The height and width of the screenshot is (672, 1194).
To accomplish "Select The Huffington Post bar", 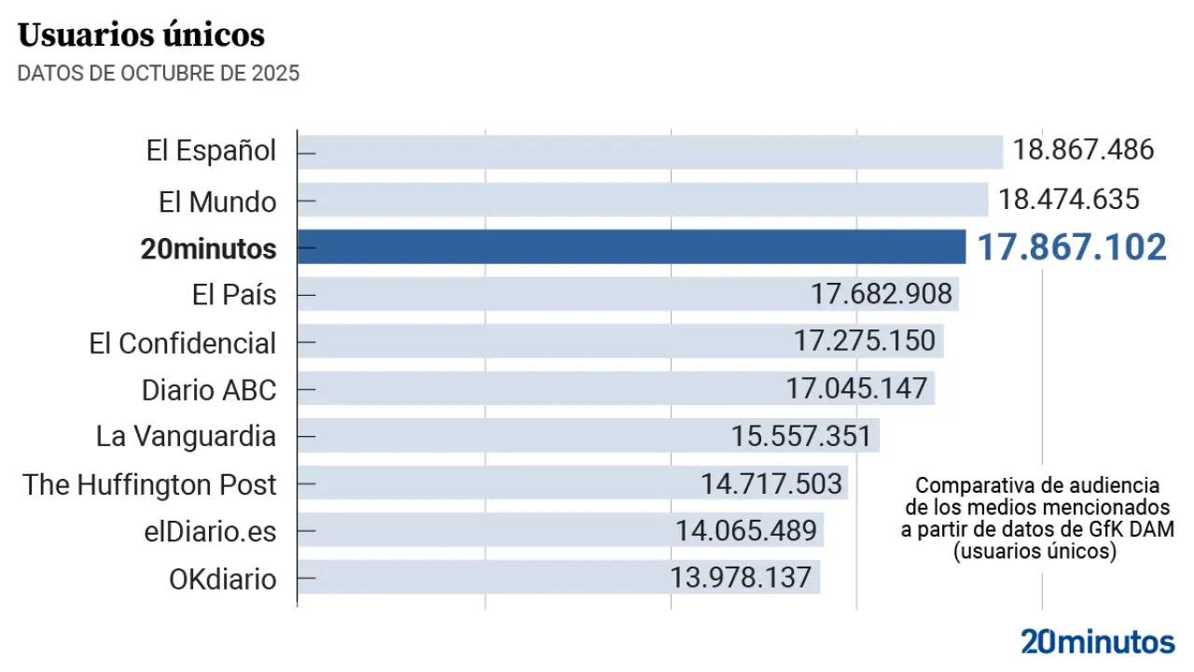I will point(494,483).
